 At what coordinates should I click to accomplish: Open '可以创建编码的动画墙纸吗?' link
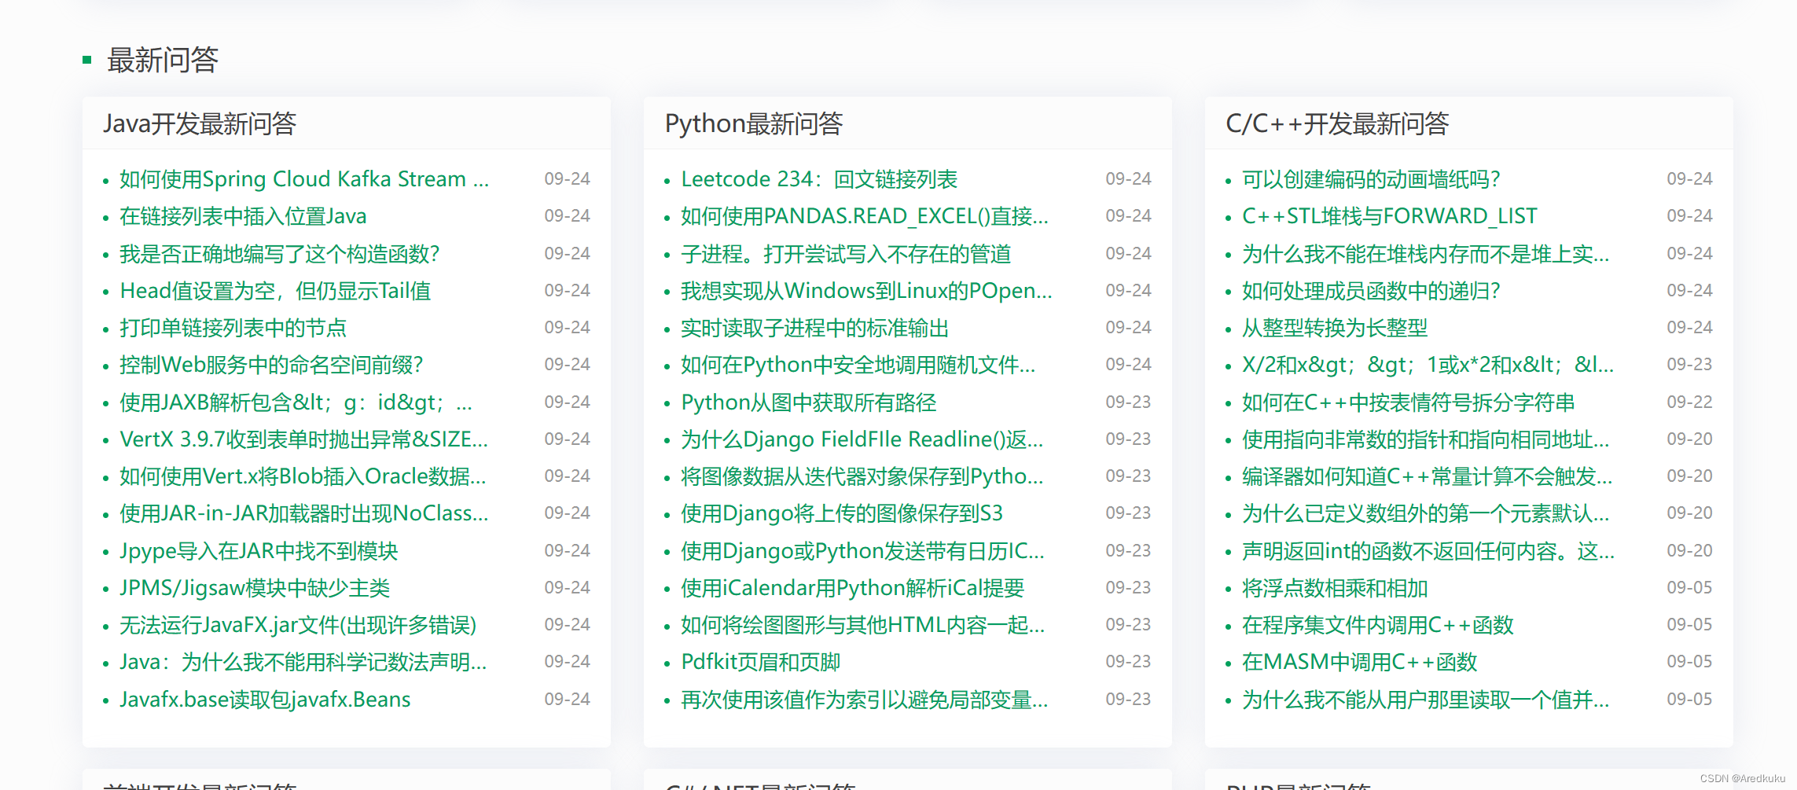tap(1371, 179)
